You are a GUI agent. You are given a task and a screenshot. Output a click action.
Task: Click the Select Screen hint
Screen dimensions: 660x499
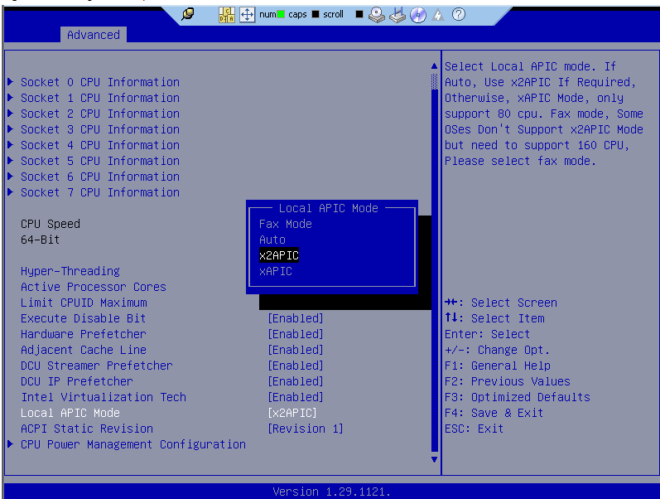point(501,303)
